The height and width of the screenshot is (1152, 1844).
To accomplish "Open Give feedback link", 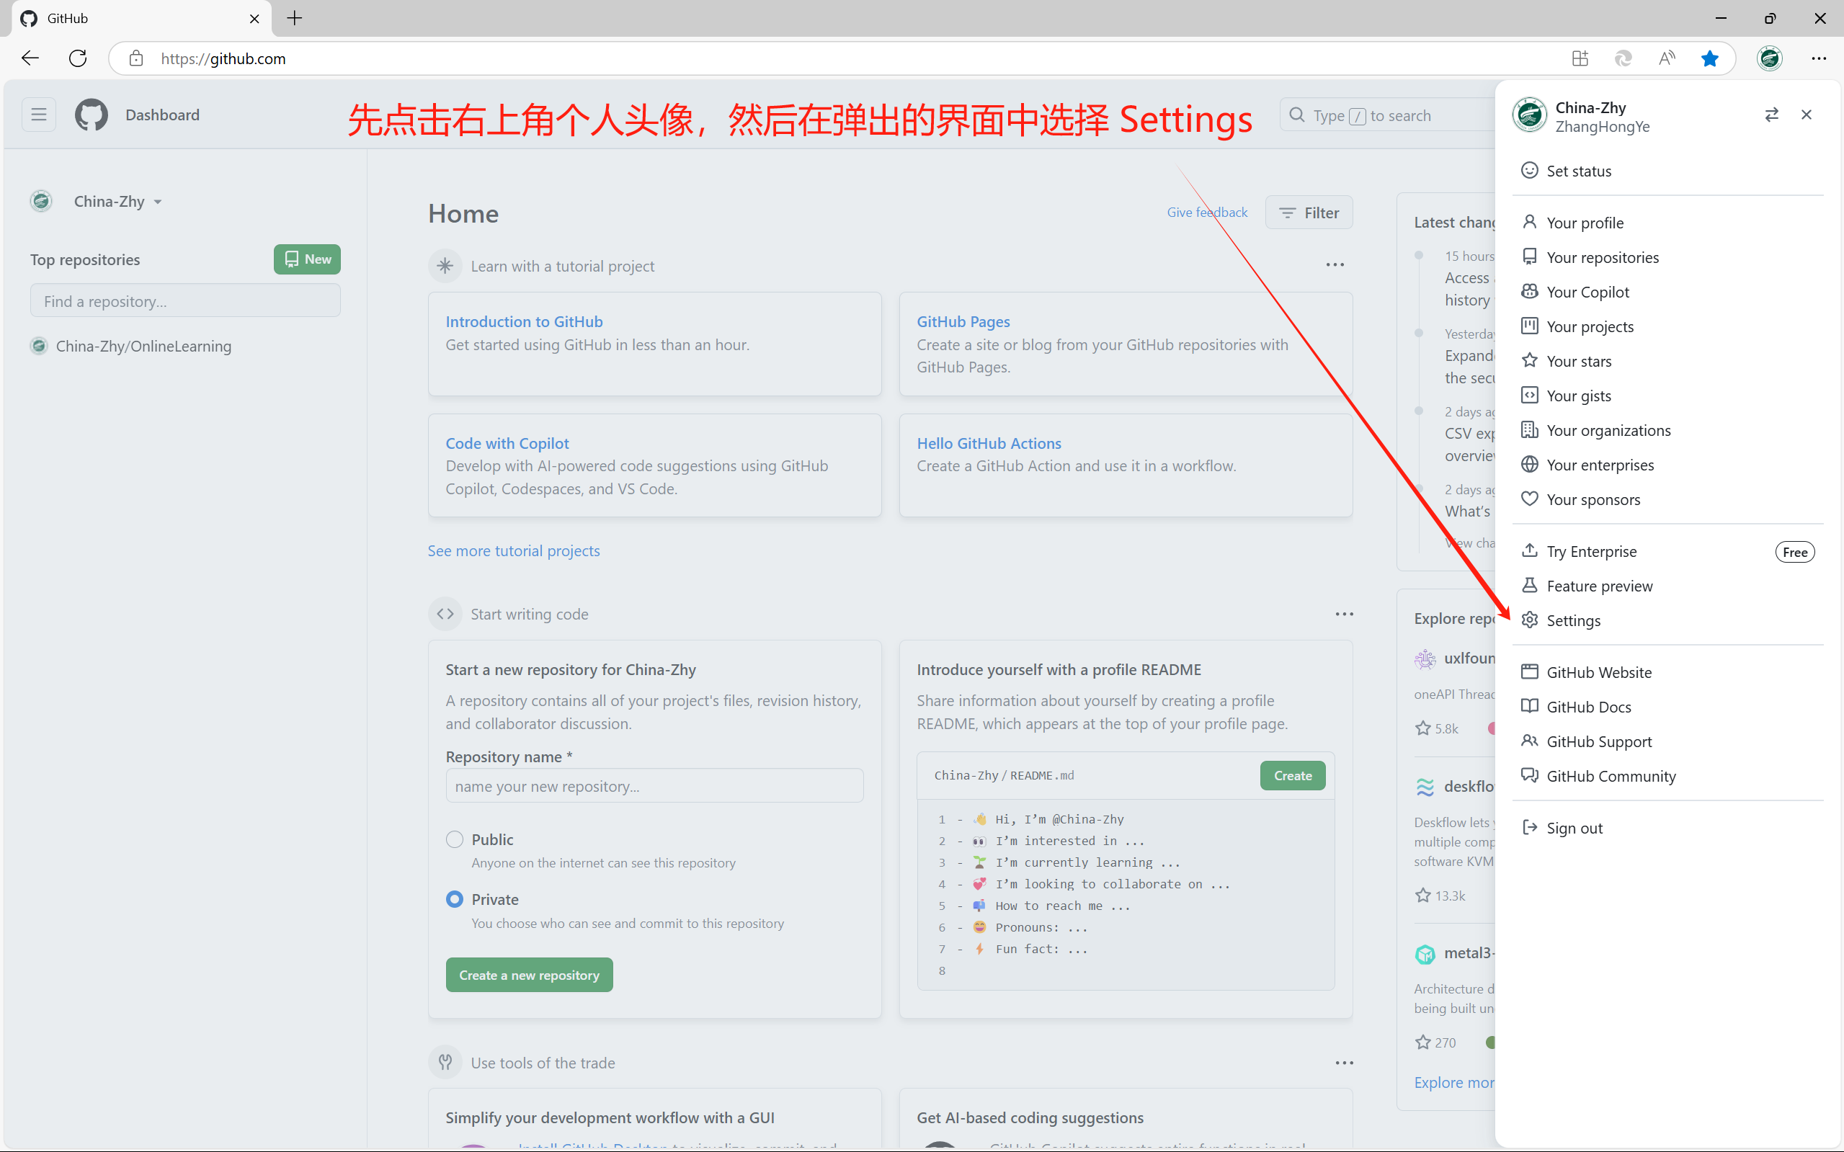I will (1207, 213).
